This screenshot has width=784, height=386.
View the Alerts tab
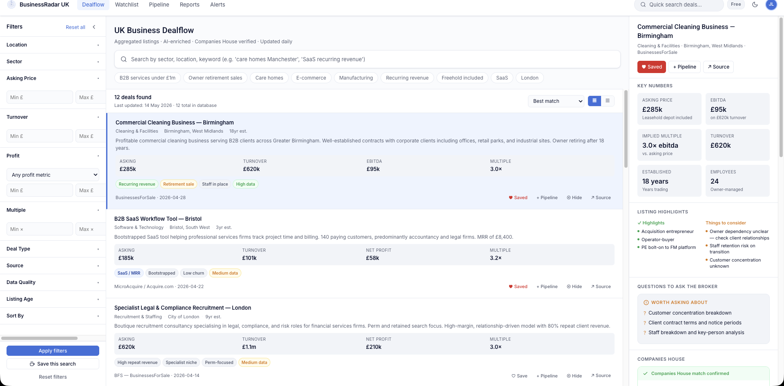pyautogui.click(x=218, y=4)
